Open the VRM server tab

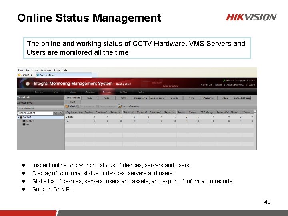pos(124,98)
